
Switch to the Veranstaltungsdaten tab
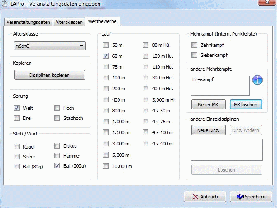coord(28,22)
